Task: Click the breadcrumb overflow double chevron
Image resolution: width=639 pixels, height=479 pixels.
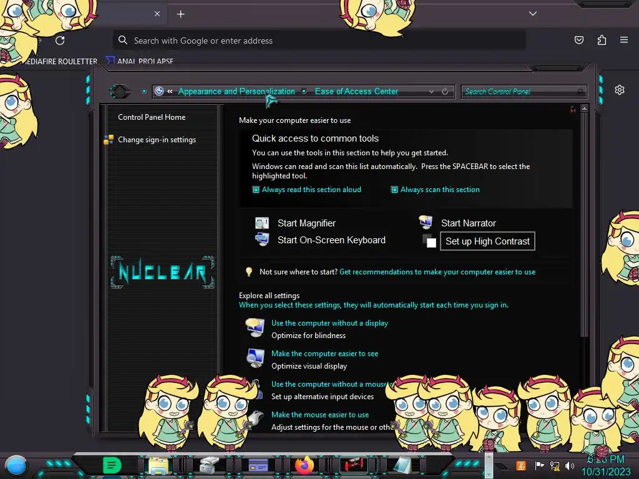Action: [170, 91]
